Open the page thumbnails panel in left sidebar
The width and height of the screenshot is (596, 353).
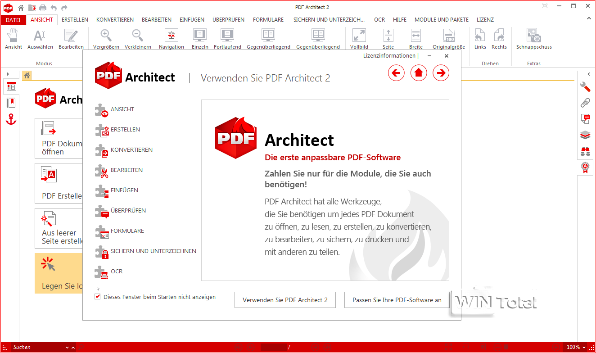[11, 86]
